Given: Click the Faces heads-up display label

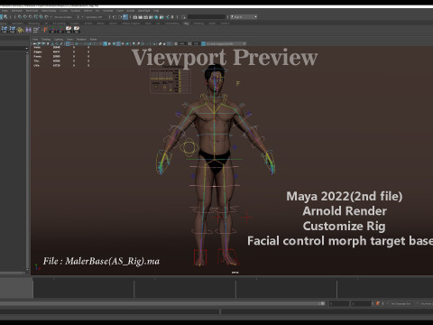Looking at the screenshot, I should 37,56.
